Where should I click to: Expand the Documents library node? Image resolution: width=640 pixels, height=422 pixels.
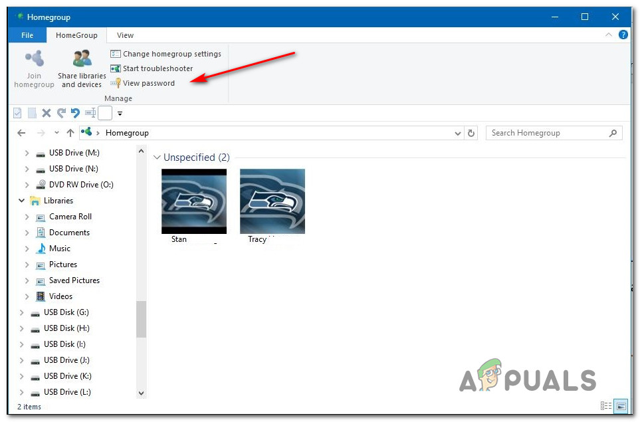[27, 233]
